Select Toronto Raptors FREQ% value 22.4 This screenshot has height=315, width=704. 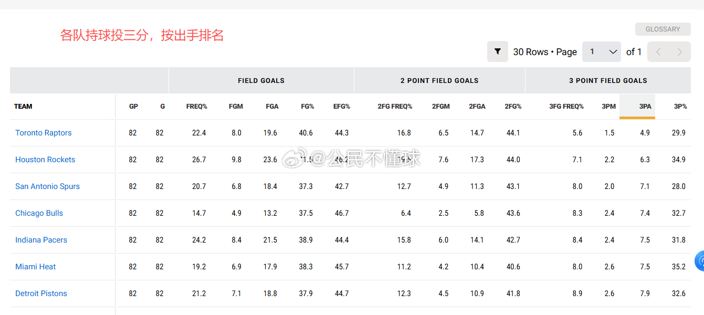[199, 133]
